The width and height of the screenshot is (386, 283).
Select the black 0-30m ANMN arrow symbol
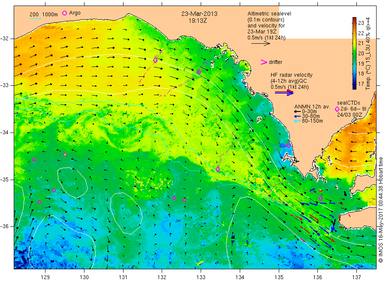point(298,112)
